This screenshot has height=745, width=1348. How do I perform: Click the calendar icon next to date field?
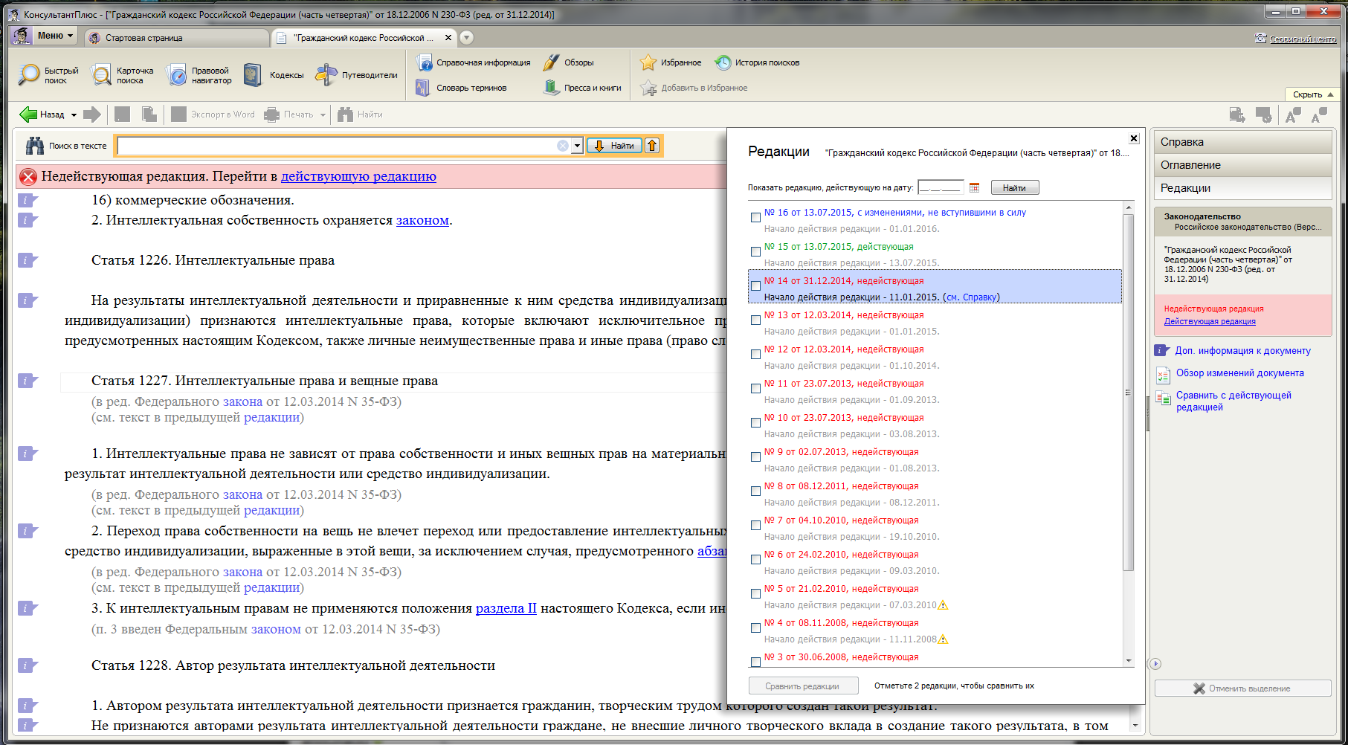[x=975, y=188]
